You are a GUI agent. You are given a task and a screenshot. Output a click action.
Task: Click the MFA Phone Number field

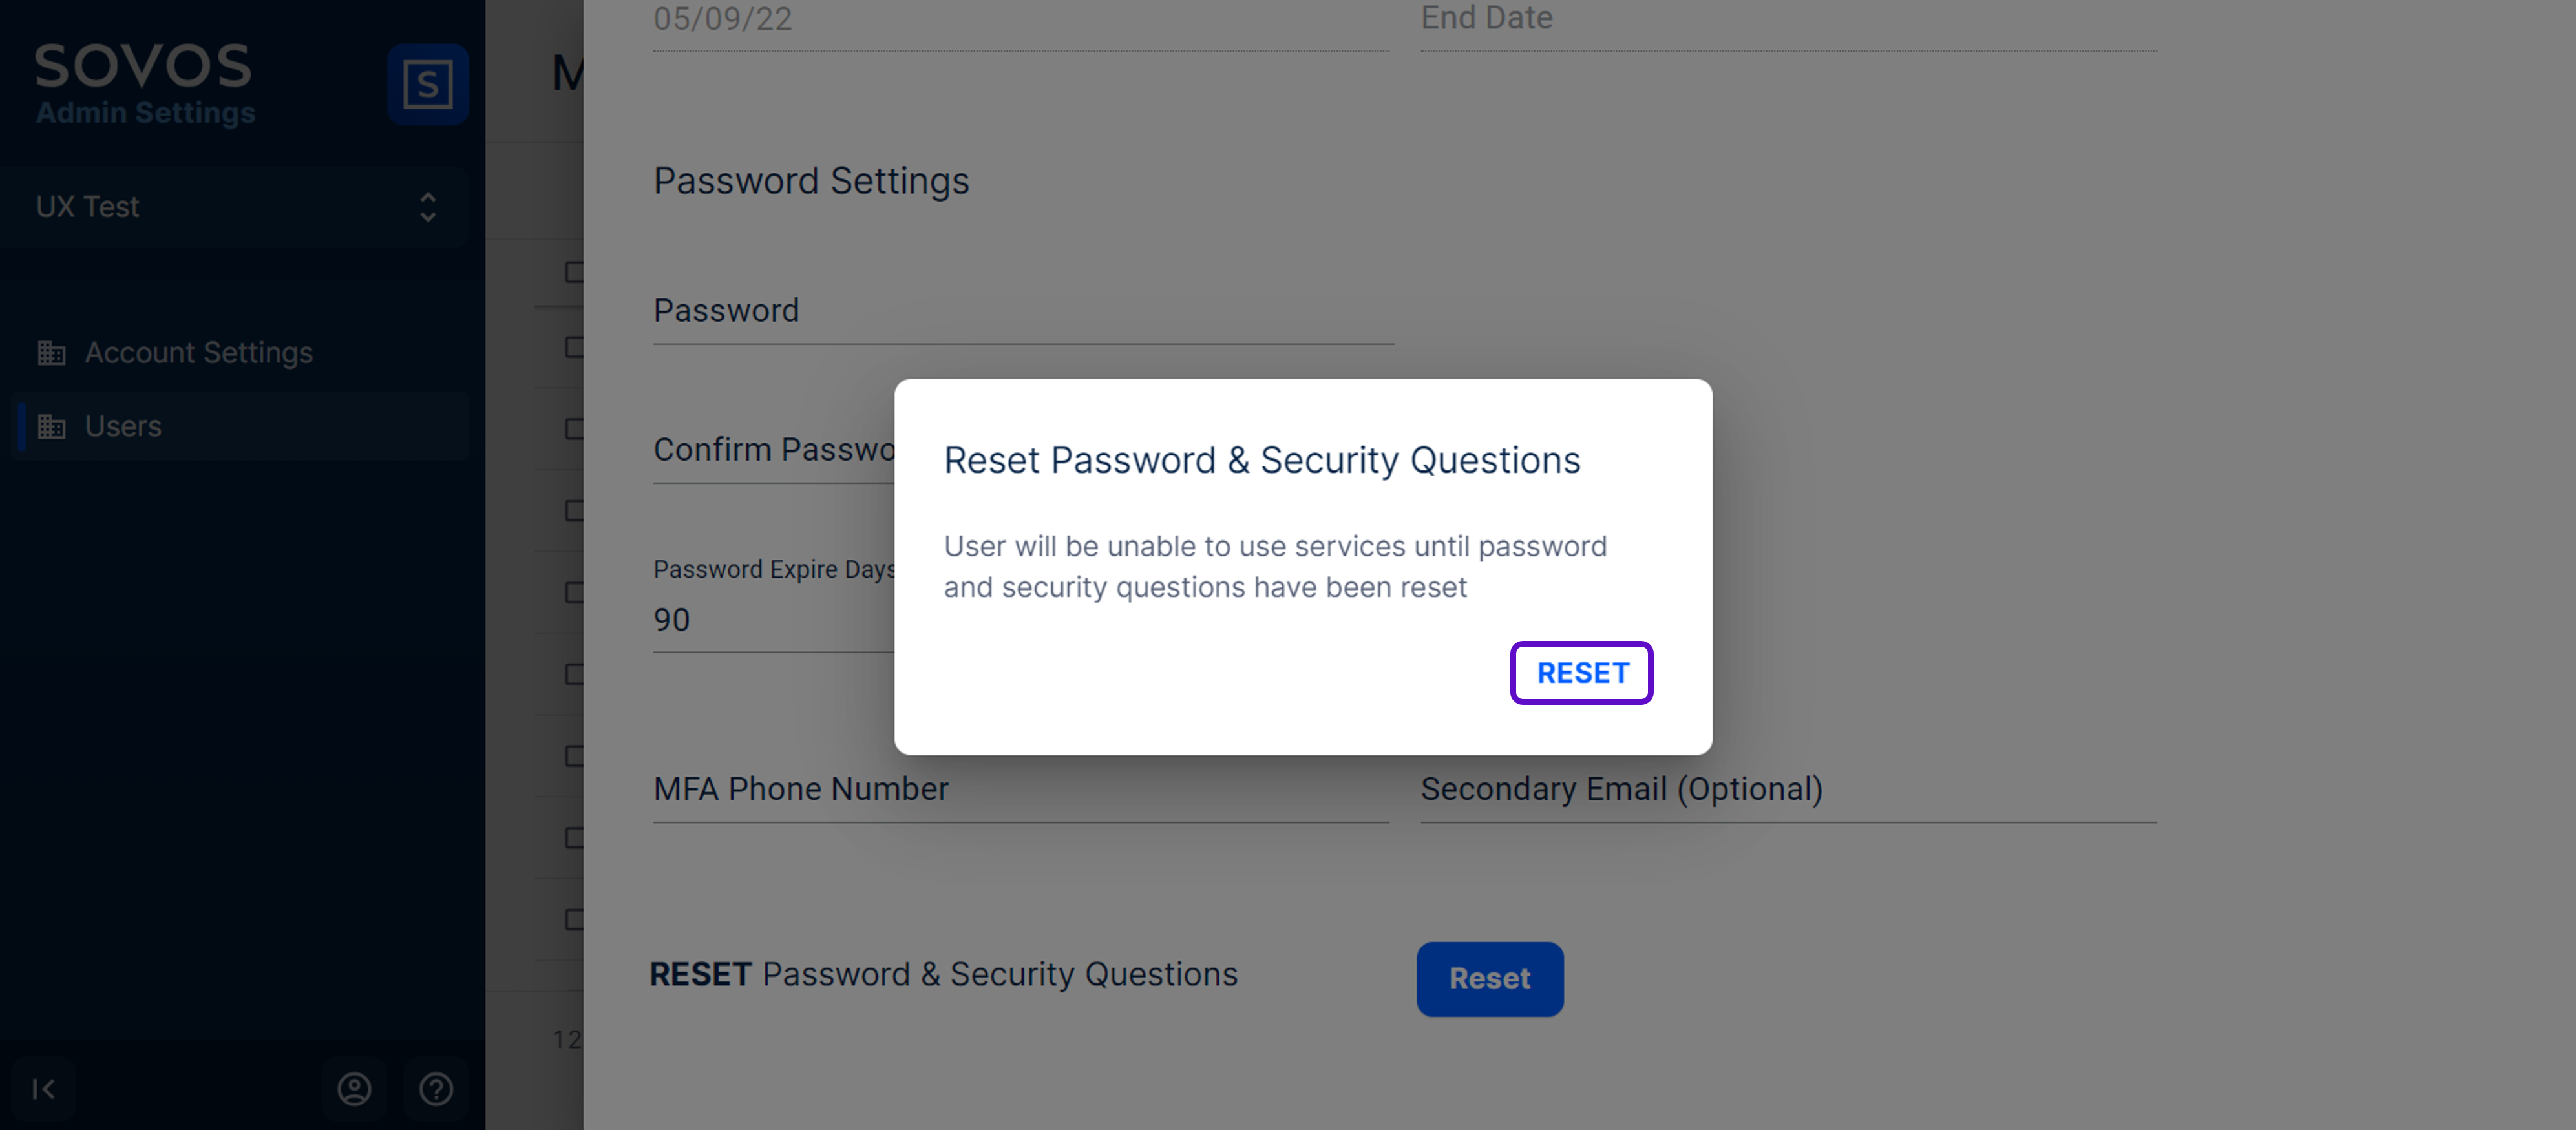[1020, 790]
